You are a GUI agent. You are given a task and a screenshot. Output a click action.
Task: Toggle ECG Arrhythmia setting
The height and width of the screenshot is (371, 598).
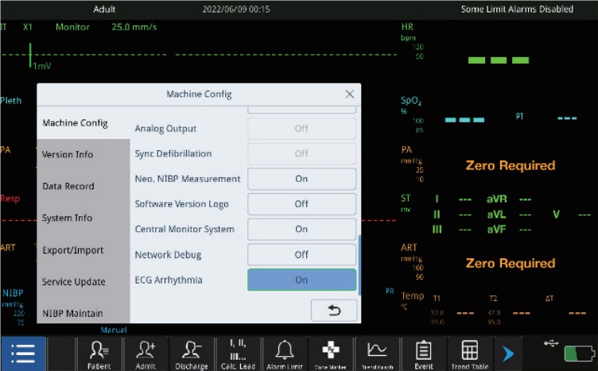tap(301, 280)
